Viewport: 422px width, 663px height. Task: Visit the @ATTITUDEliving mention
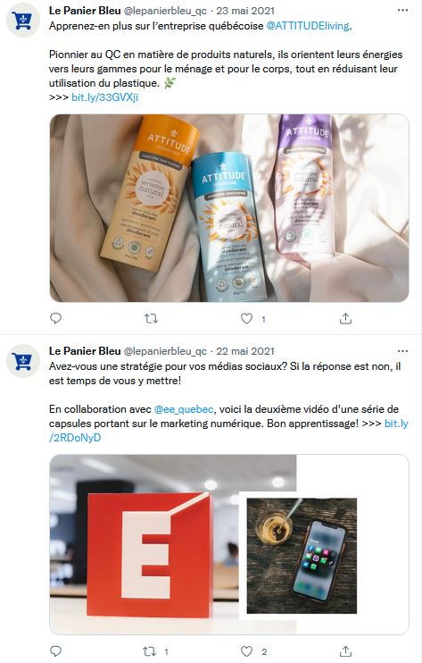pyautogui.click(x=308, y=26)
